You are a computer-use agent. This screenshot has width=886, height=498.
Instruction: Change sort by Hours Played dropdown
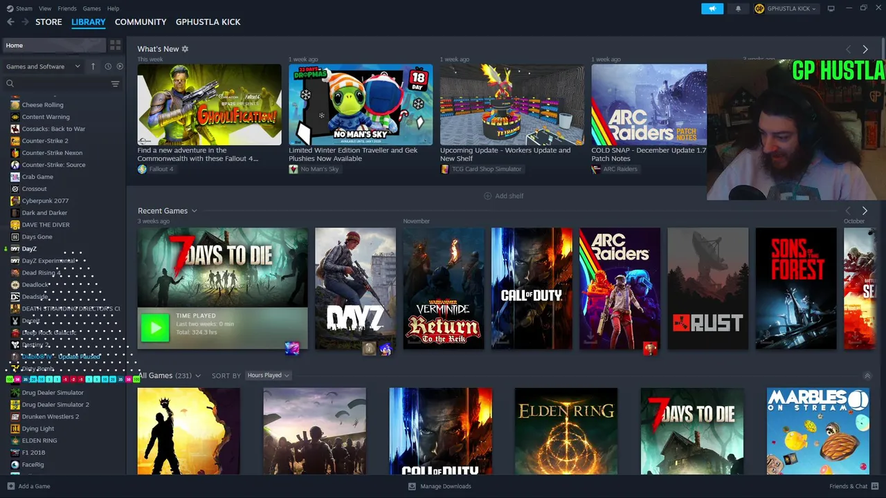coord(269,376)
